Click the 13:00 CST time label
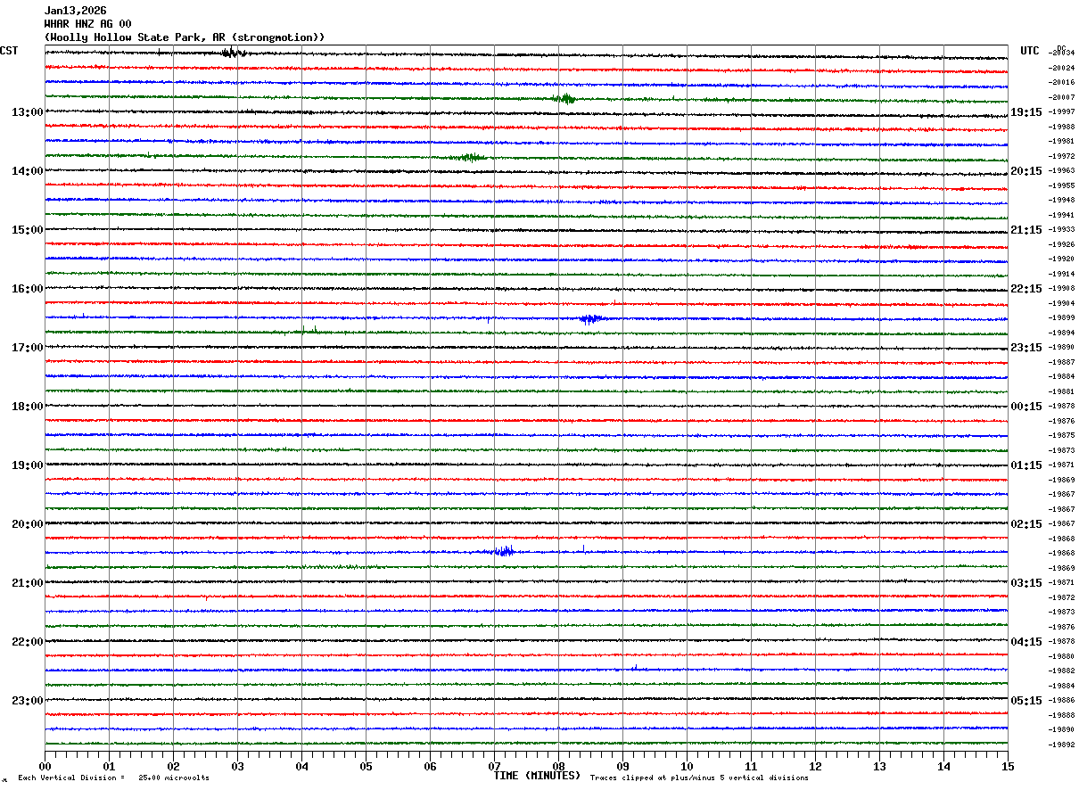 click(28, 112)
